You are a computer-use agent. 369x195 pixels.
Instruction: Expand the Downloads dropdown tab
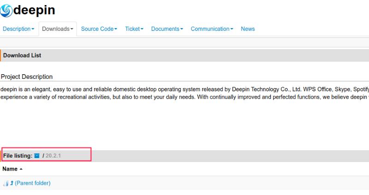[58, 29]
